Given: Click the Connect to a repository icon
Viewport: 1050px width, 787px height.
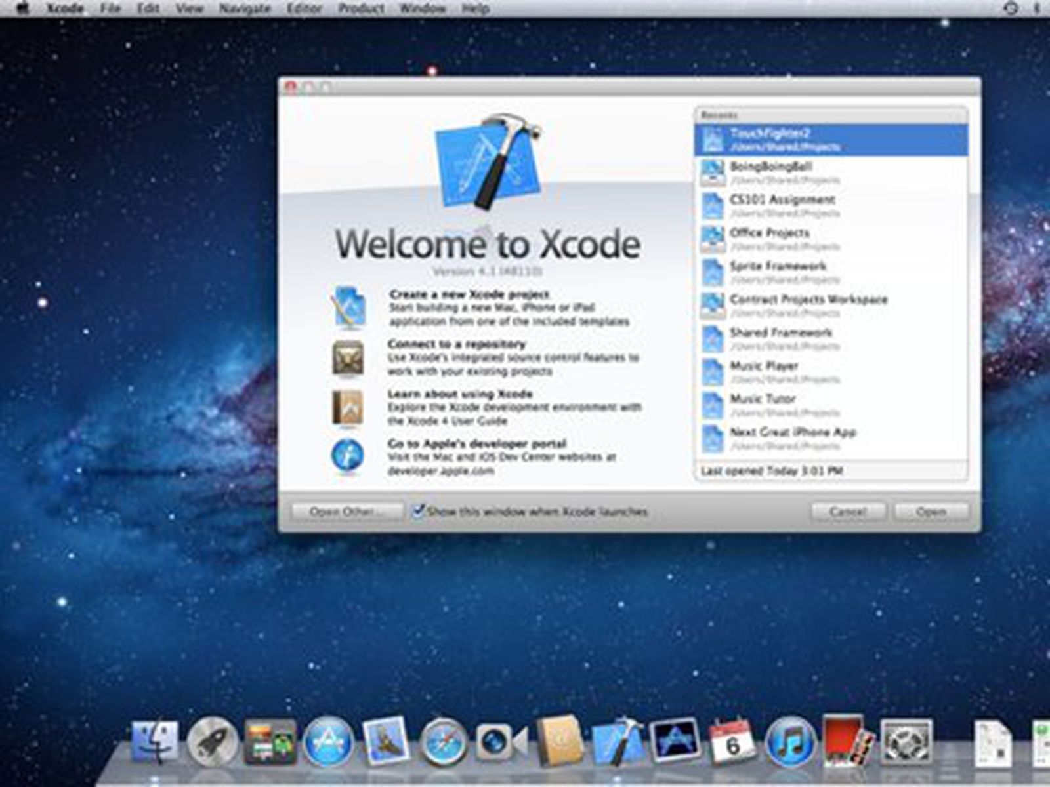Looking at the screenshot, I should [x=348, y=358].
